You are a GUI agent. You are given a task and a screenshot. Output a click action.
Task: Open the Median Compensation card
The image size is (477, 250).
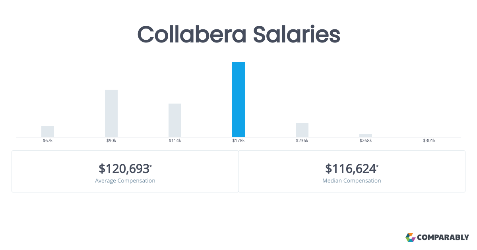[352, 171]
